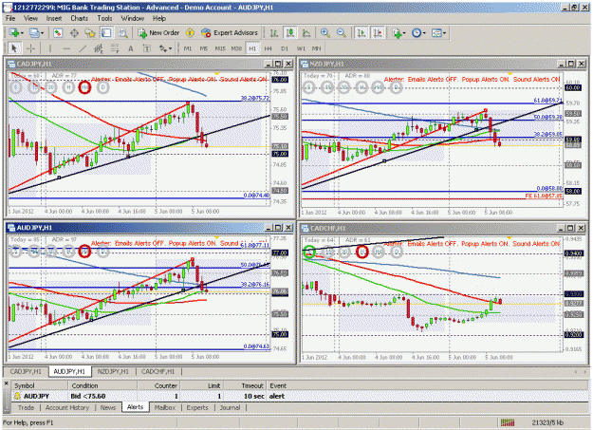593x430 pixels.
Task: Expand the New Chart dropdown arrow
Action: coord(22,33)
